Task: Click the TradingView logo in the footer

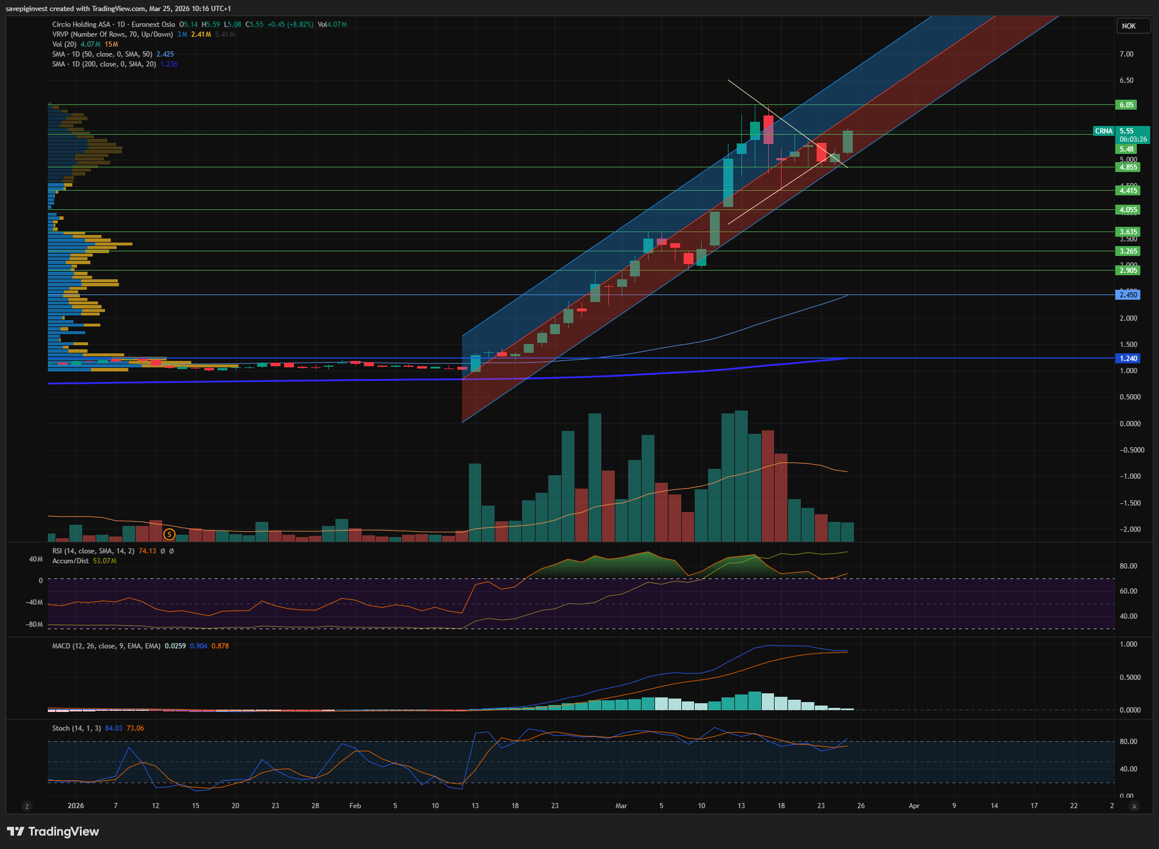Action: click(x=53, y=832)
